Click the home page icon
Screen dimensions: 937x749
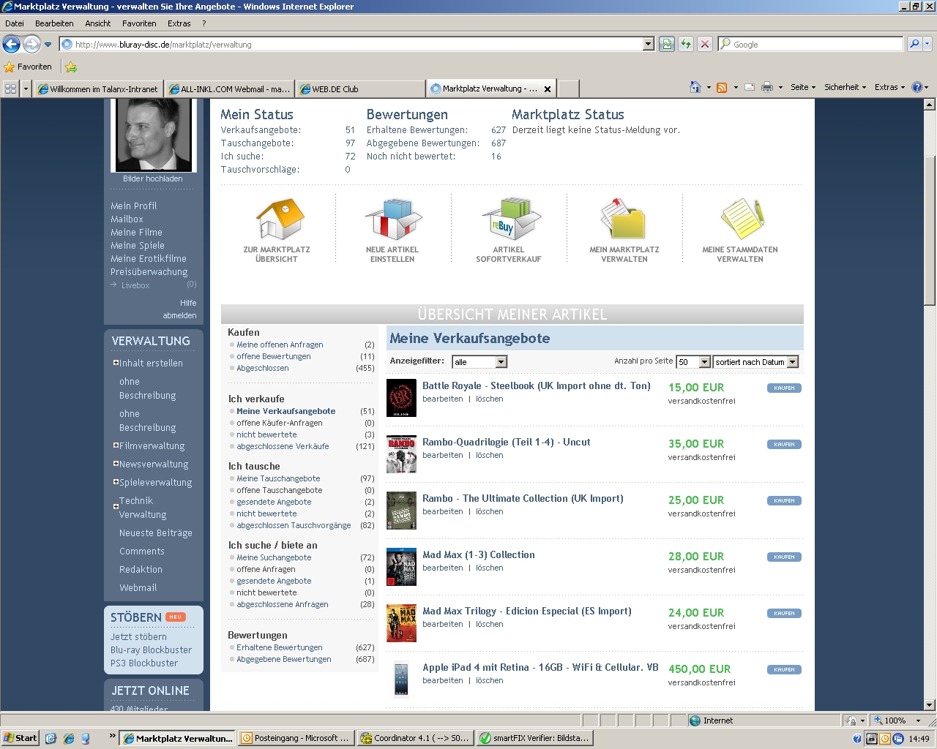point(695,87)
